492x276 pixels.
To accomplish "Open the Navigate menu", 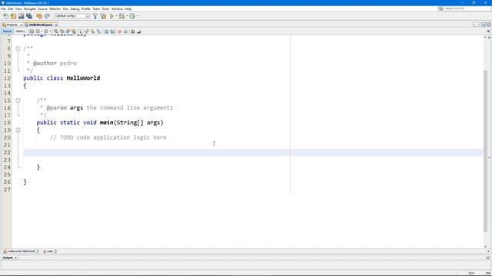I will tap(30, 8).
